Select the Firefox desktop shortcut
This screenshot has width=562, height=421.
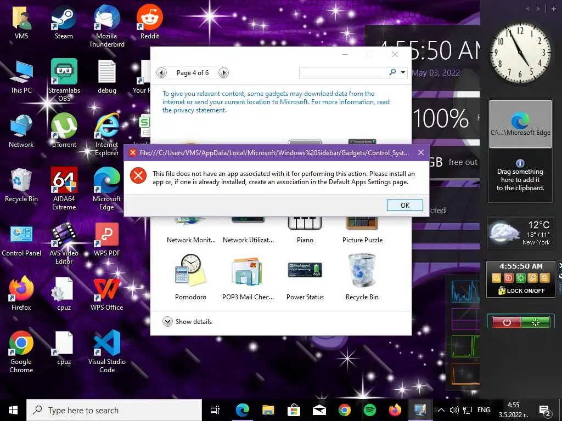tap(21, 294)
